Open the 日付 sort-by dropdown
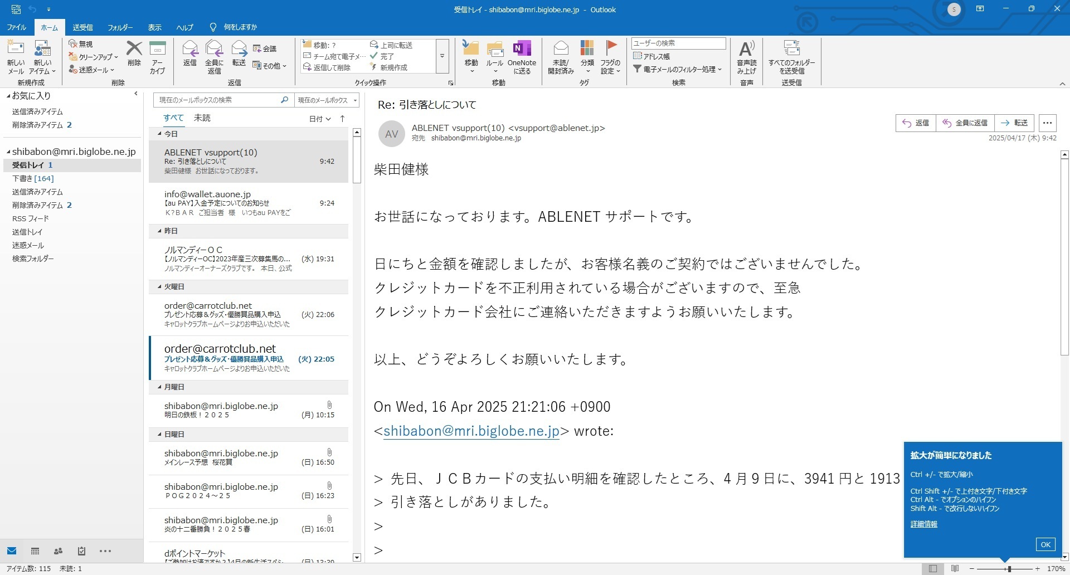1070x575 pixels. pyautogui.click(x=320, y=119)
